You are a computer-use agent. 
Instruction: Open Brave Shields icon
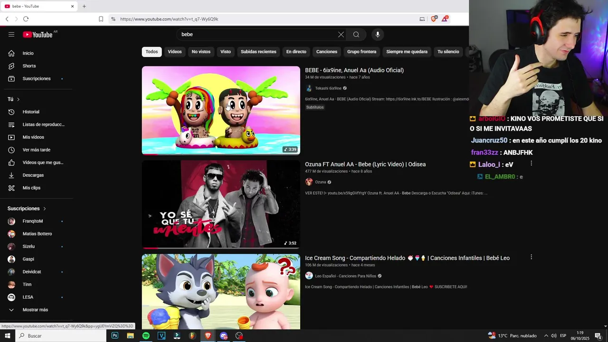pyautogui.click(x=434, y=19)
